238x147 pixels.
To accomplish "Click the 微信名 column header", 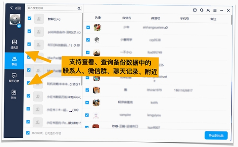I will coord(127,18).
